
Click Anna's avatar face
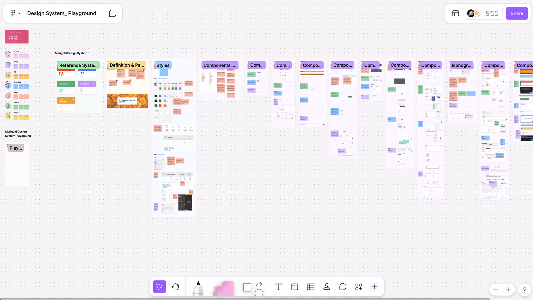point(8,65)
